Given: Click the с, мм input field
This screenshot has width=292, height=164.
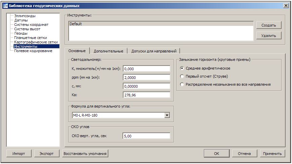Looking at the screenshot, I should point(147,86).
